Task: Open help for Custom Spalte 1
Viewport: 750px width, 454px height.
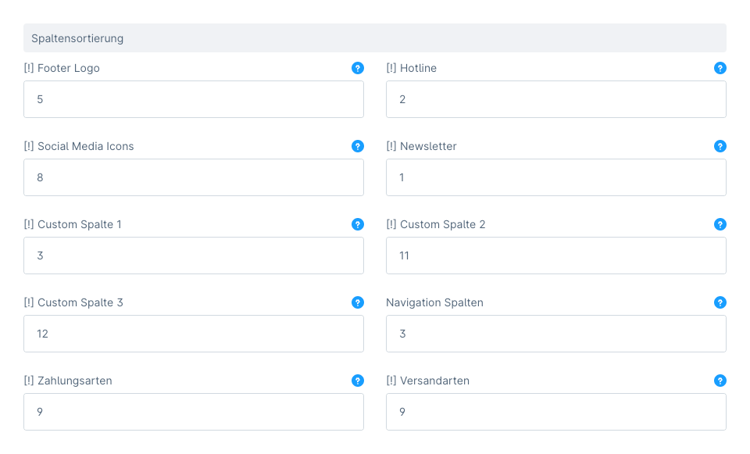Action: coord(358,224)
